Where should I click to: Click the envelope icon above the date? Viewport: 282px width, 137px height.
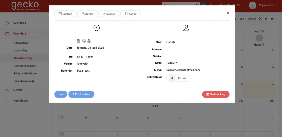click(84, 41)
